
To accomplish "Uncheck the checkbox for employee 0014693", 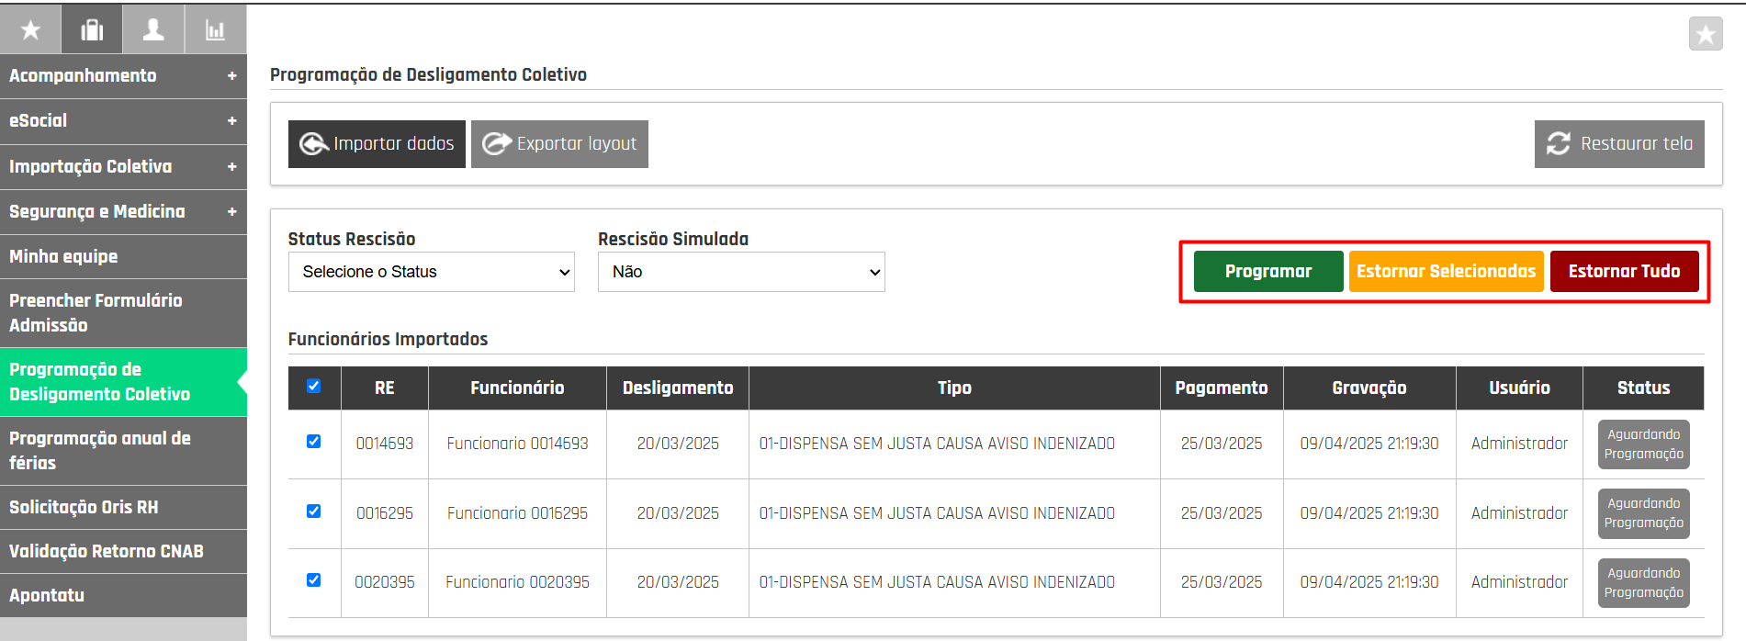I will [314, 442].
